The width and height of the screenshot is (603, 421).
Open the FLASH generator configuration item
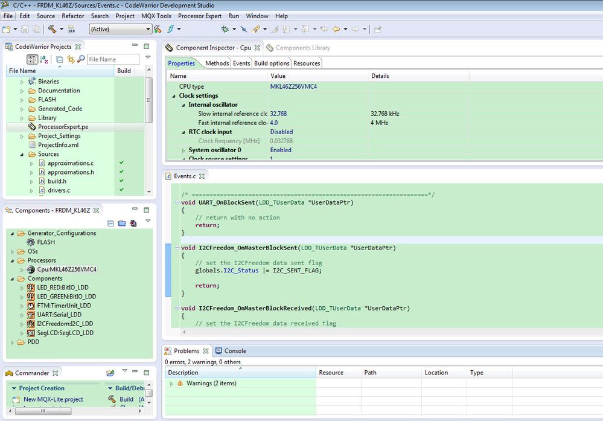46,242
